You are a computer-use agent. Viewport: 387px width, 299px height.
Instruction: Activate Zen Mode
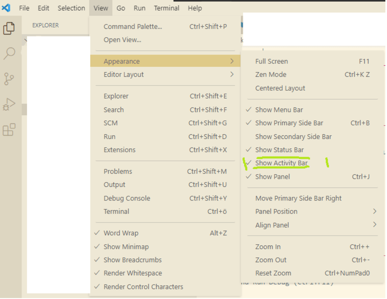pos(271,74)
